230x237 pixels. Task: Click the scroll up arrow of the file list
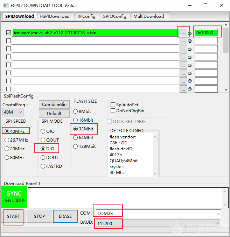226,25
